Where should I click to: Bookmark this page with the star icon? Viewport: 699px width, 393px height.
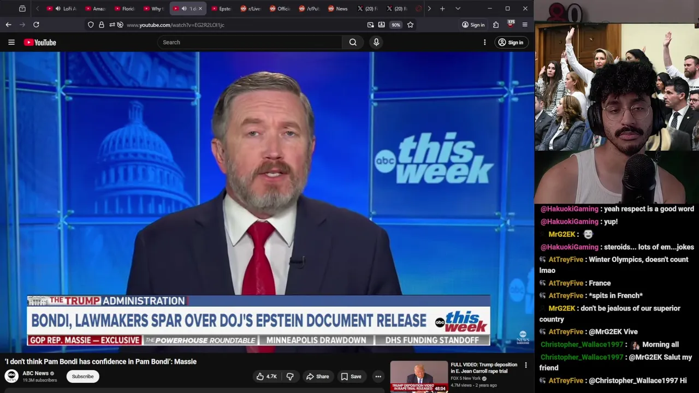410,25
